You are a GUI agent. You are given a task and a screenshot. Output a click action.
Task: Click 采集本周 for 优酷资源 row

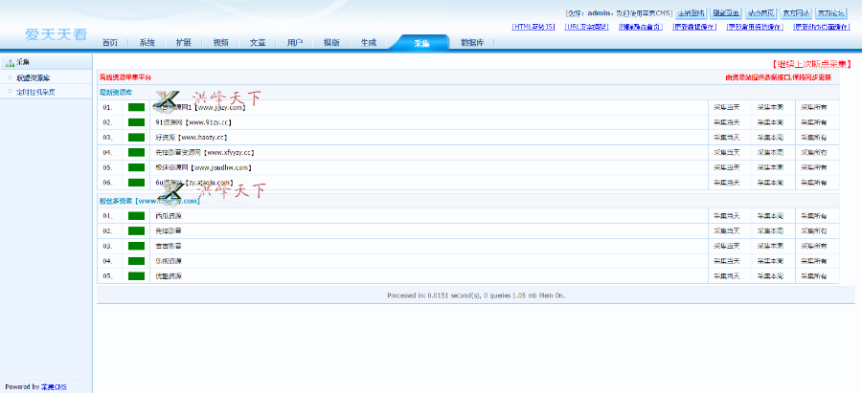point(770,276)
